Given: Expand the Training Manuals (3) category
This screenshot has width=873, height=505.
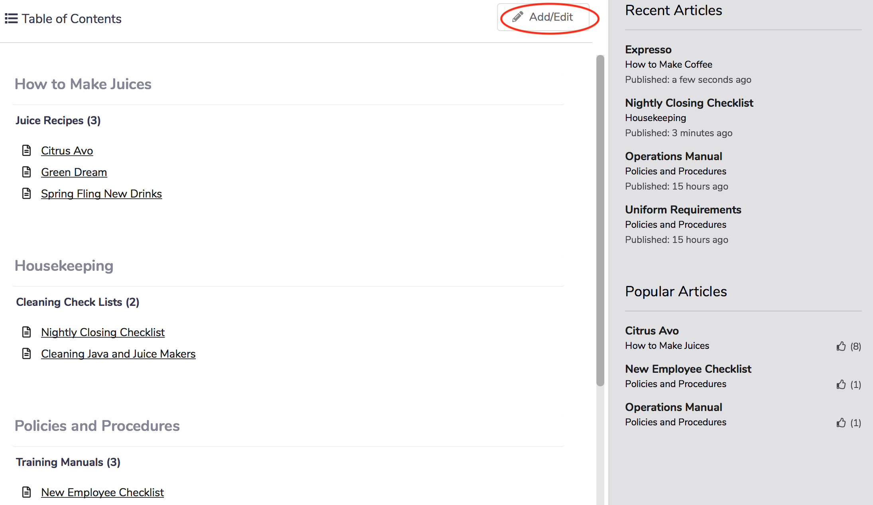Looking at the screenshot, I should click(x=68, y=462).
